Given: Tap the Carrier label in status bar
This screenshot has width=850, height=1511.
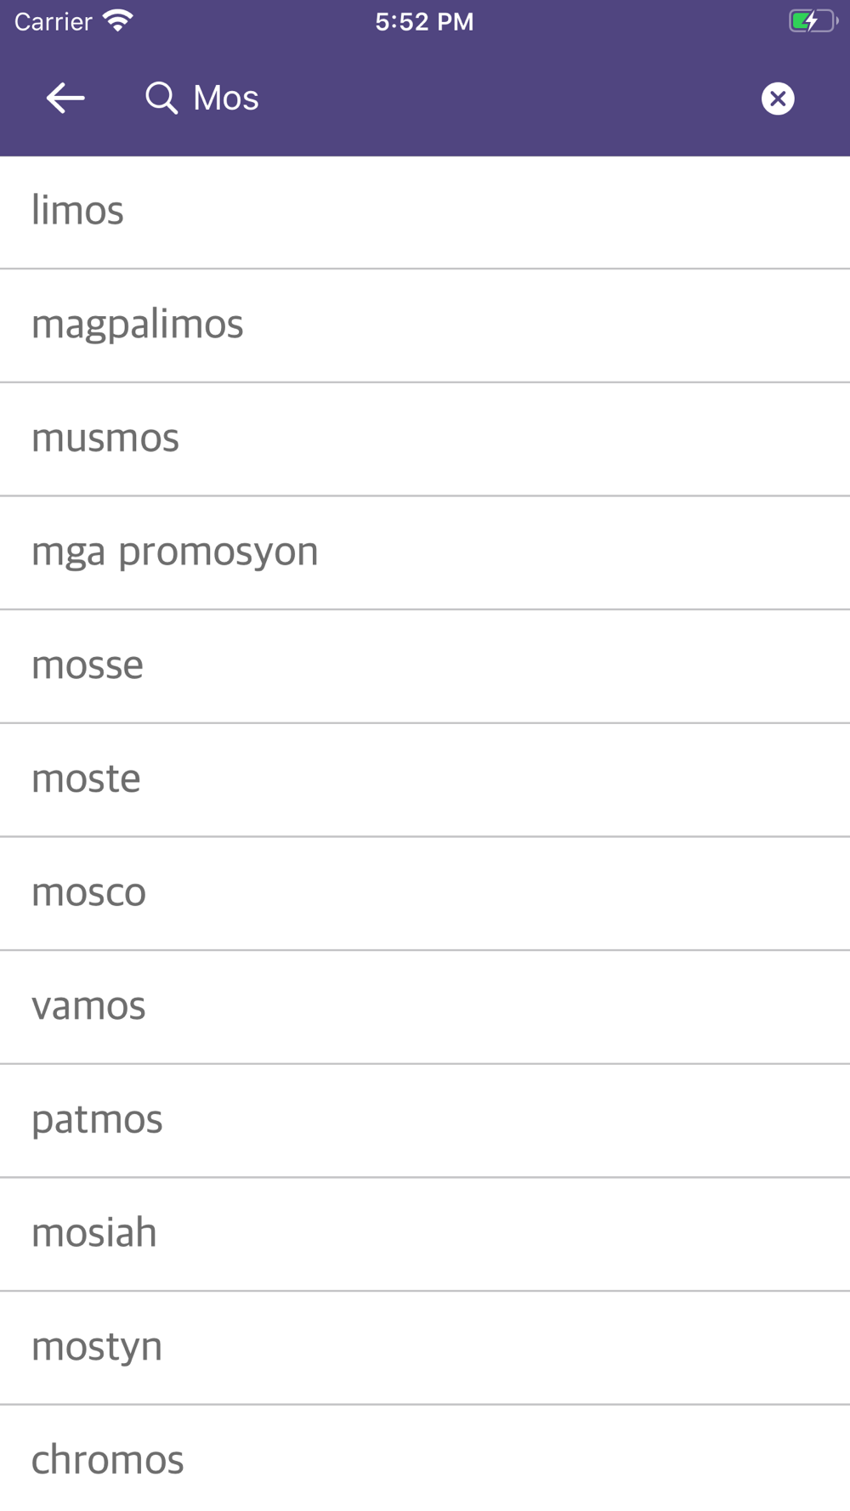Looking at the screenshot, I should [x=54, y=21].
